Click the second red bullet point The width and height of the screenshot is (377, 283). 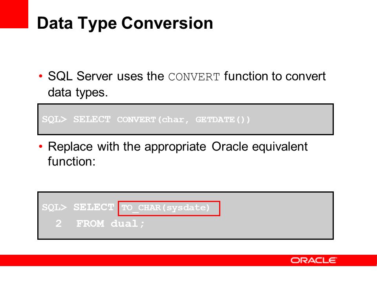pyautogui.click(x=40, y=146)
